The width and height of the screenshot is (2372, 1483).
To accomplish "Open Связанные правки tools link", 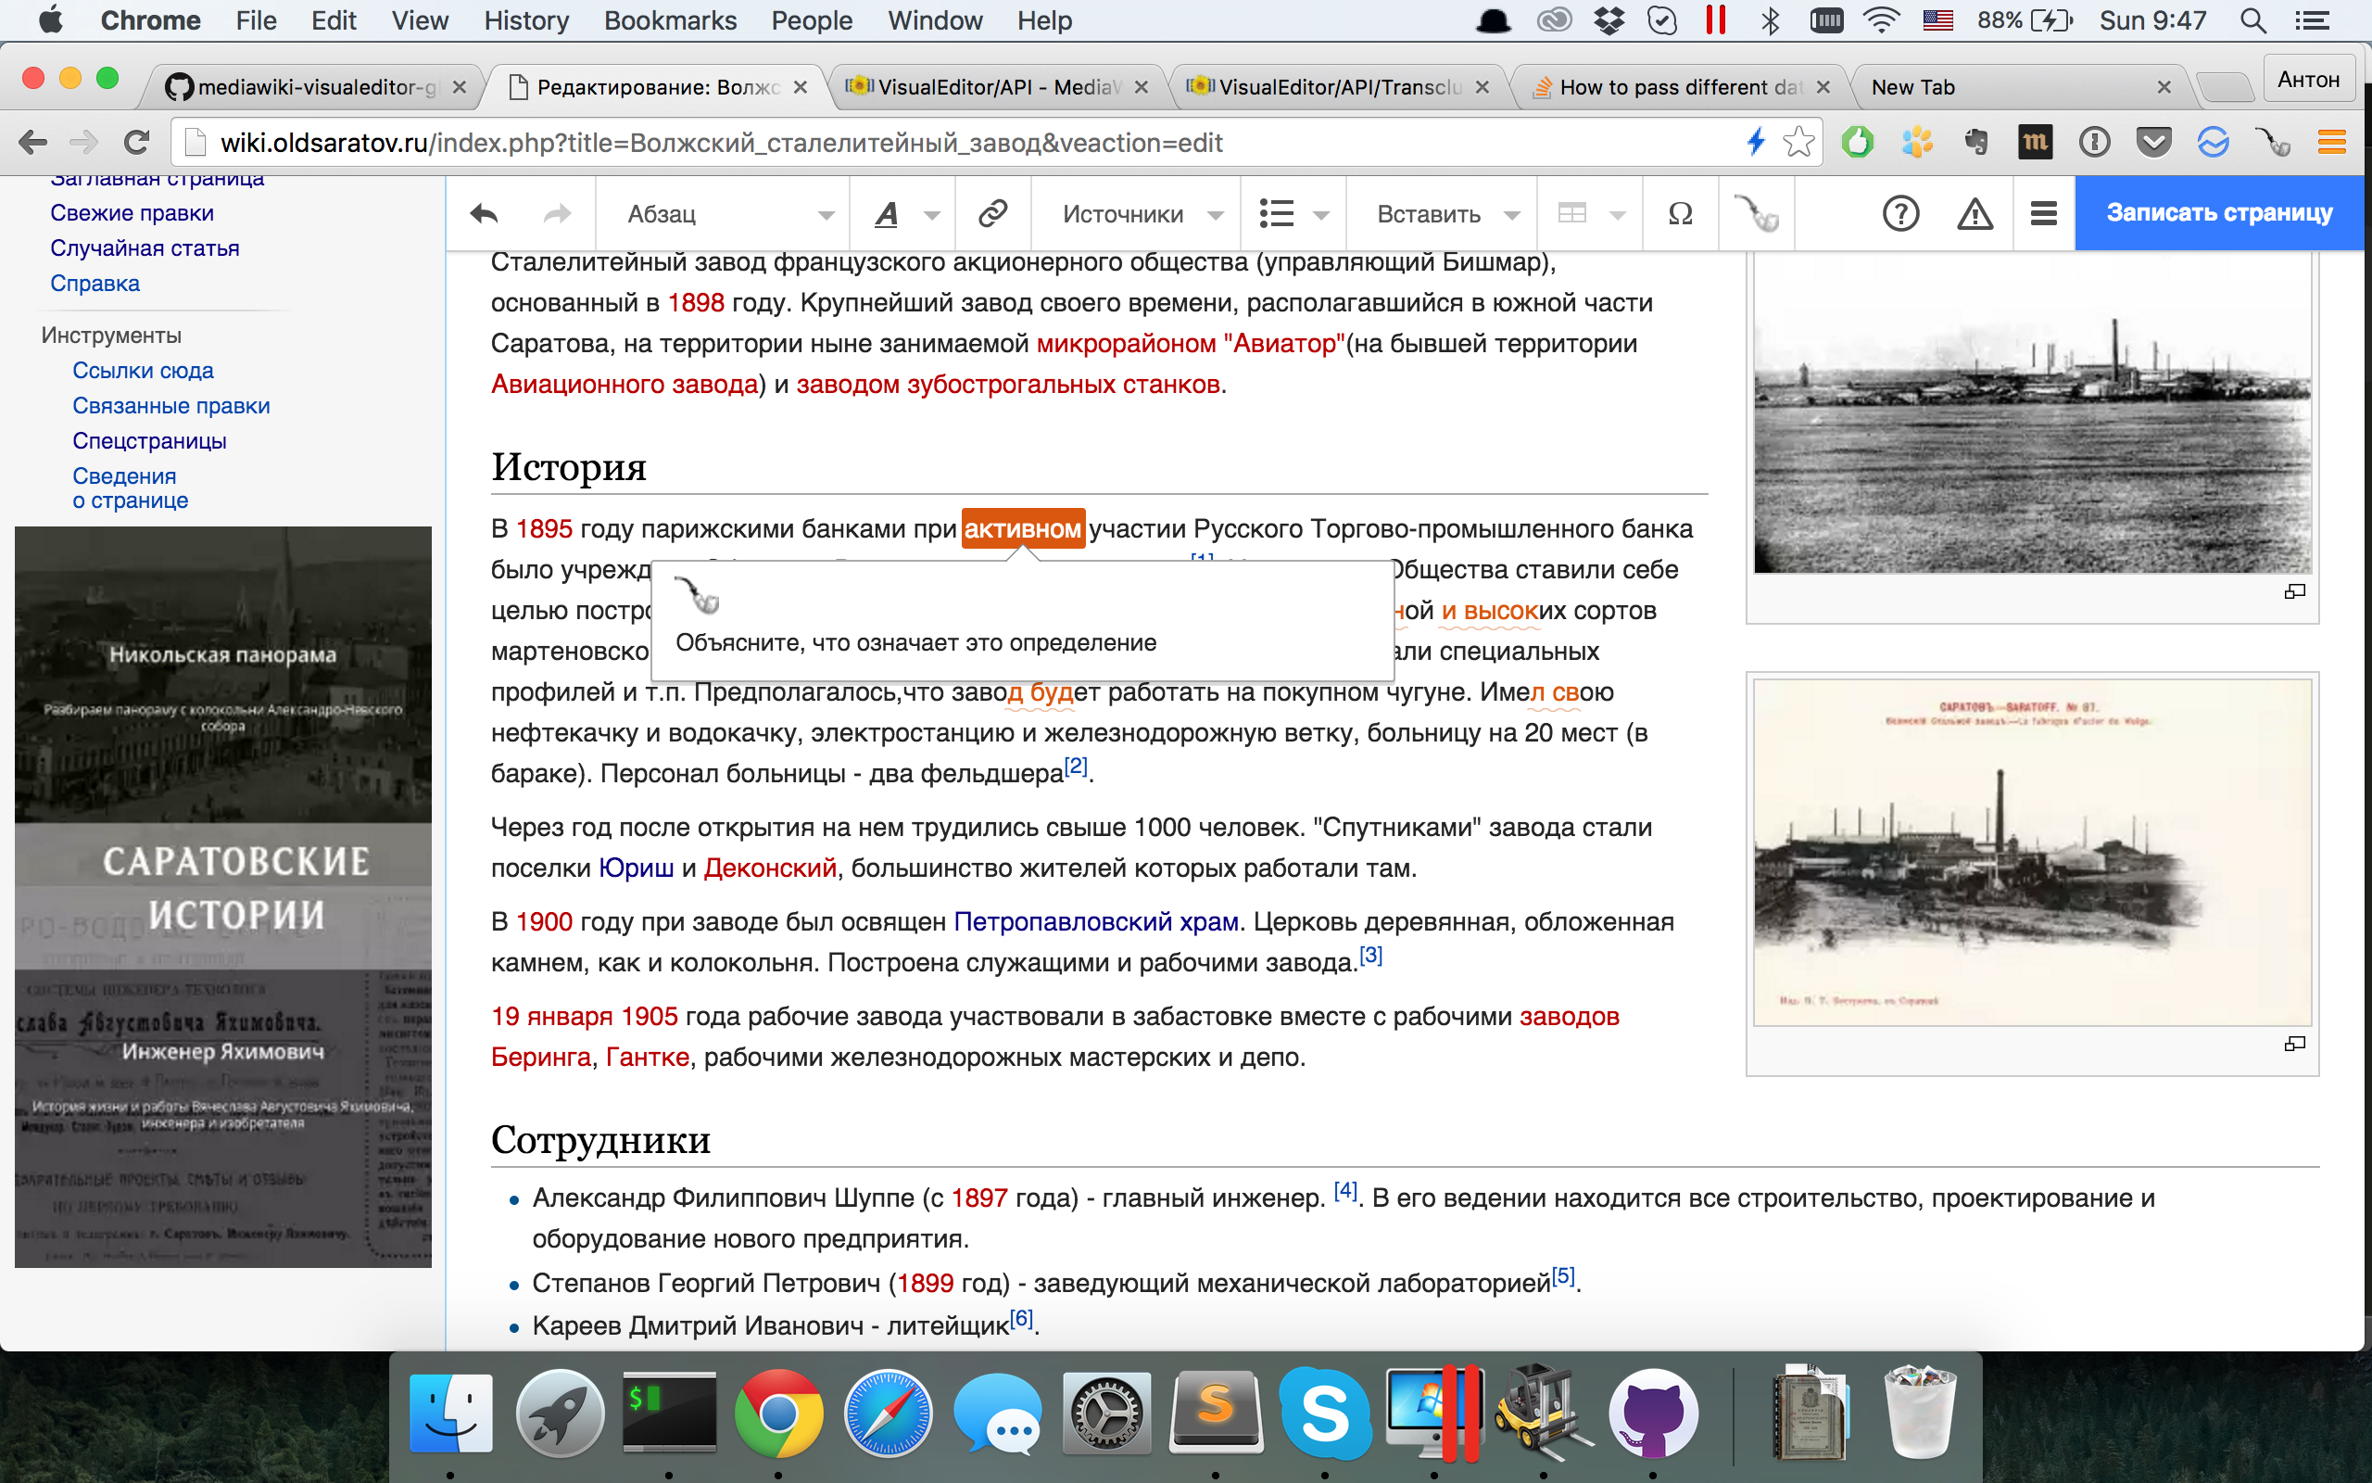I will point(171,406).
